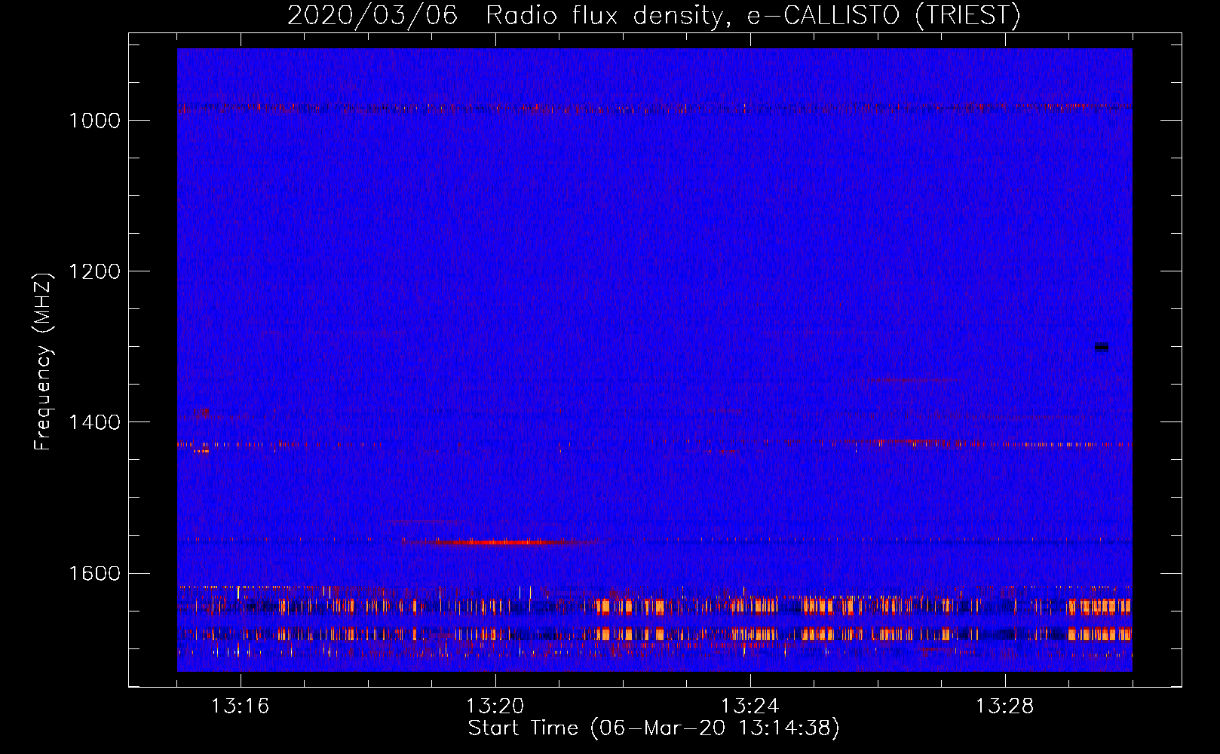Click the plot title text at top
Viewport: 1220px width, 754px height.
pyautogui.click(x=654, y=15)
